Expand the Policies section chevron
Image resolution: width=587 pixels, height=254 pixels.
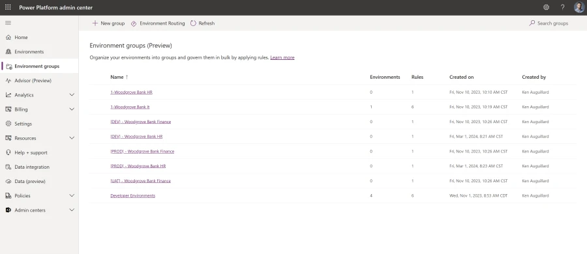[72, 195]
